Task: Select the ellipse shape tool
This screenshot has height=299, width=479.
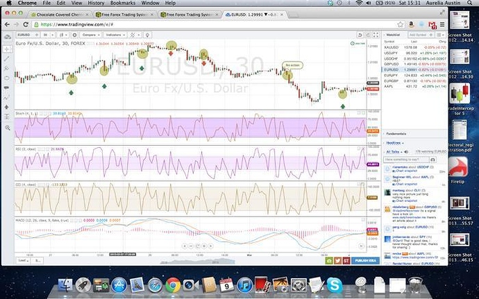Action: [x=8, y=78]
